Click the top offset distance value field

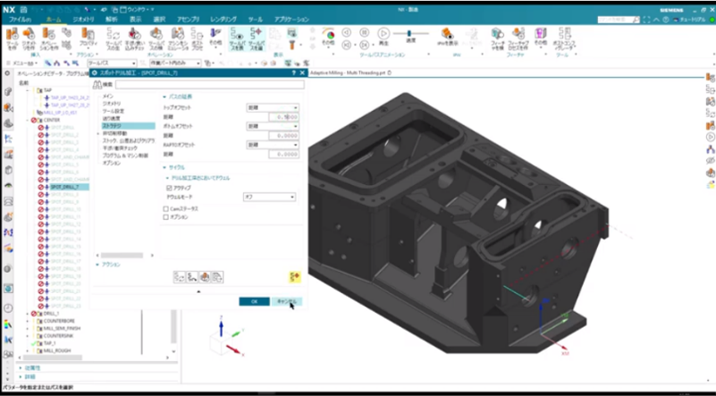283,117
